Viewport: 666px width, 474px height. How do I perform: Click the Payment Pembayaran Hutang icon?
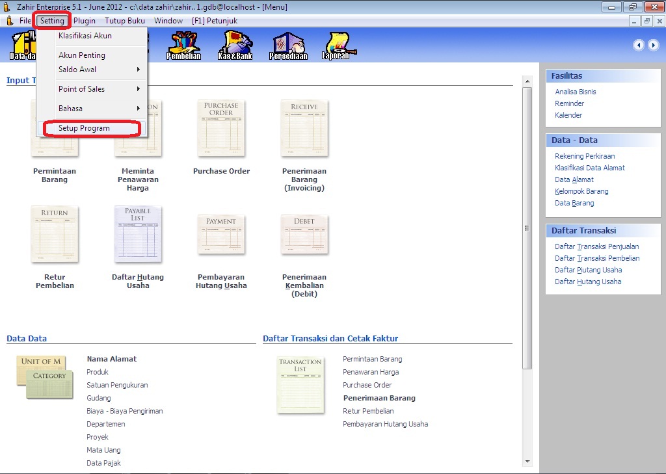pyautogui.click(x=221, y=235)
